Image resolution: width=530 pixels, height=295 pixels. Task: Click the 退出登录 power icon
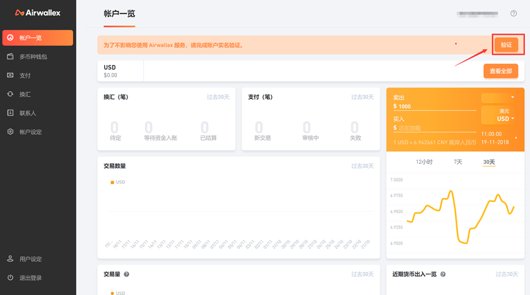click(x=11, y=277)
